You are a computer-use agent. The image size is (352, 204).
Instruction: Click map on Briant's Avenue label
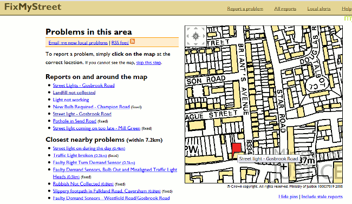pos(244,79)
